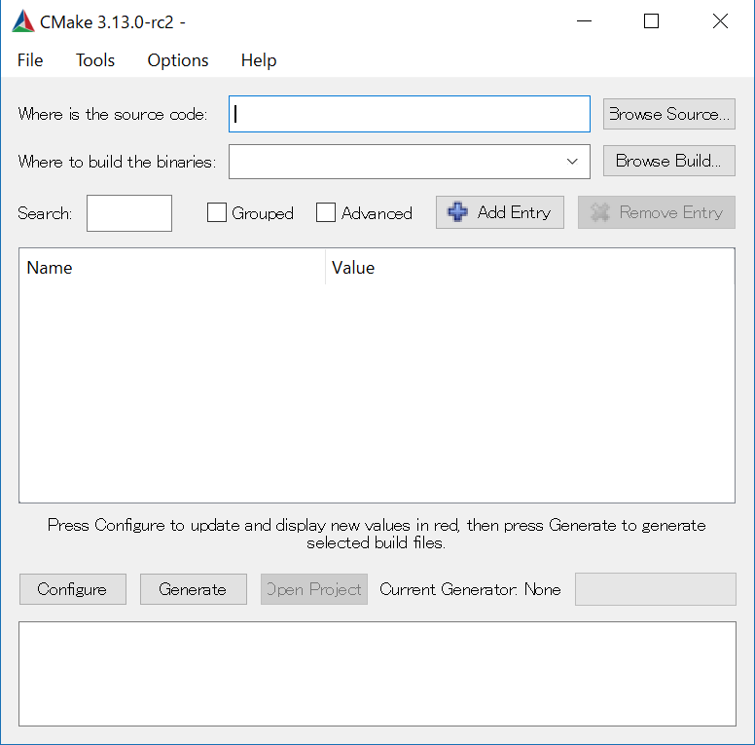Click into the Search box
755x745 pixels.
point(129,213)
